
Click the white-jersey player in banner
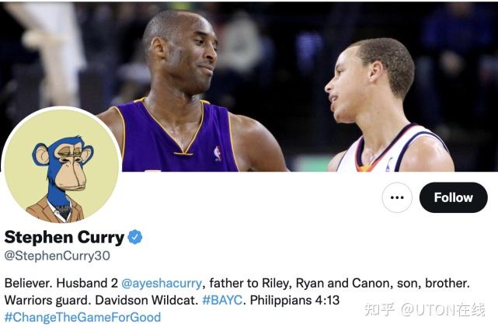[x=388, y=106]
